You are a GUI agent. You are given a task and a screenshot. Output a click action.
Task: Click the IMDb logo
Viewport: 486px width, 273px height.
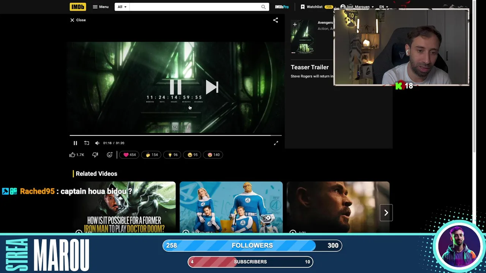click(x=78, y=7)
